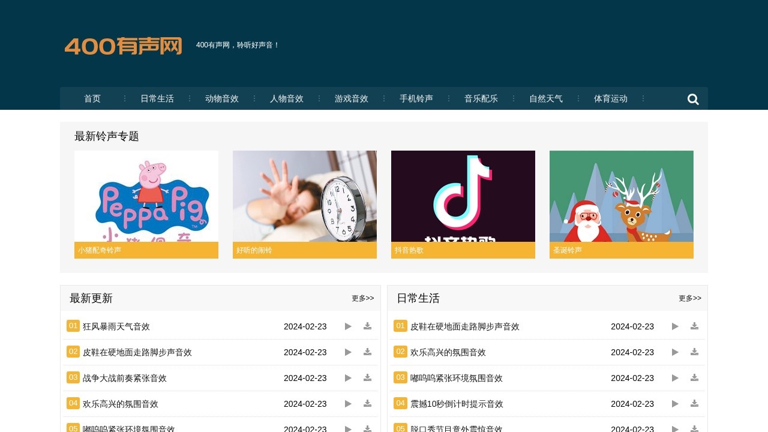This screenshot has width=768, height=432.
Task: Play the 狂风暴雨天气音效 sound
Action: click(x=348, y=326)
